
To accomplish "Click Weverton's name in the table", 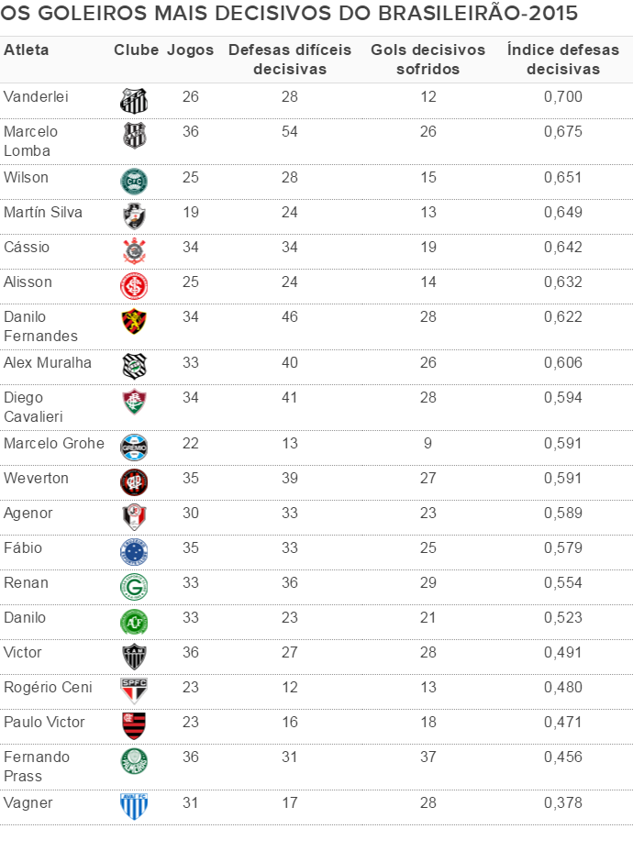I will [x=36, y=479].
